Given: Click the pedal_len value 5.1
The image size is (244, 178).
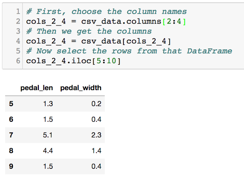Looking at the screenshot, I should coord(48,135).
